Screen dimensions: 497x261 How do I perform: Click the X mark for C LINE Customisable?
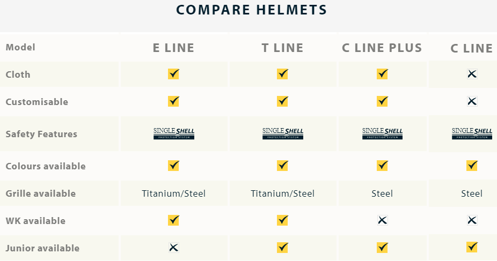pyautogui.click(x=472, y=101)
